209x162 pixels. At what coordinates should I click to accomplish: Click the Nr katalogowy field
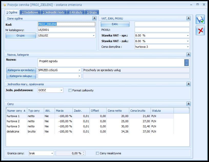[67, 30]
